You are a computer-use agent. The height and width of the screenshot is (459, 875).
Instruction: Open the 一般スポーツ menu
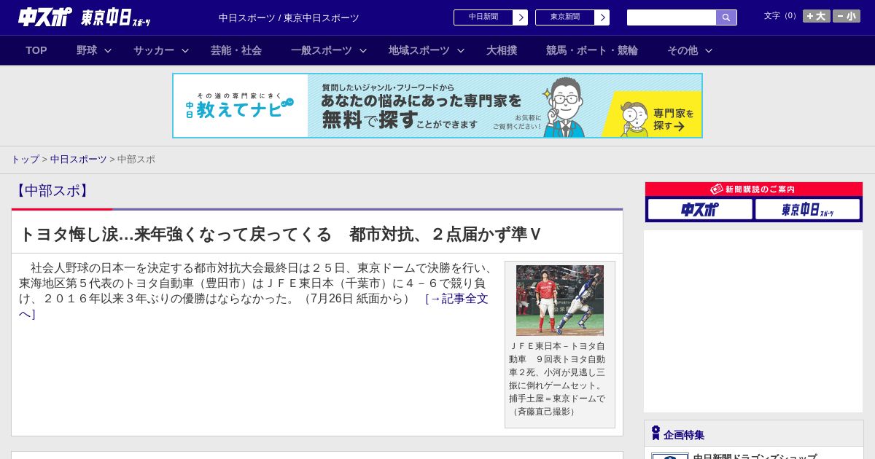[322, 50]
